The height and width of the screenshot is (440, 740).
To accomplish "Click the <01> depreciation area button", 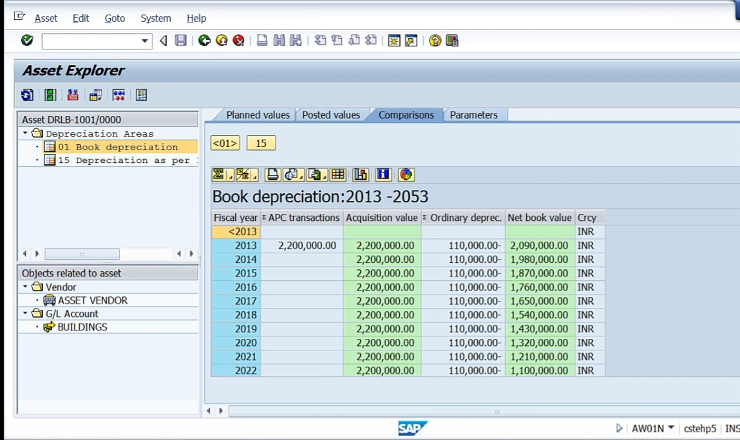I will (225, 143).
